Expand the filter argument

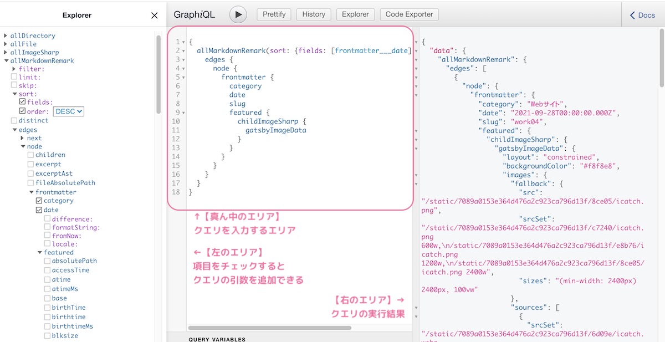tap(14, 69)
